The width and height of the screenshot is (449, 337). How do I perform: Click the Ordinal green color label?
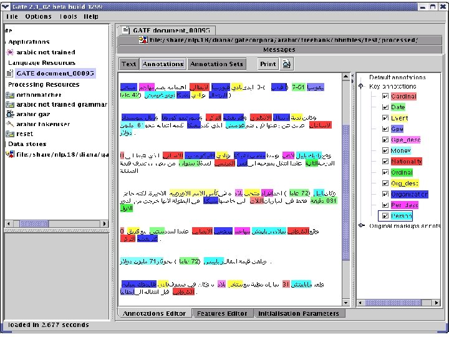(402, 172)
